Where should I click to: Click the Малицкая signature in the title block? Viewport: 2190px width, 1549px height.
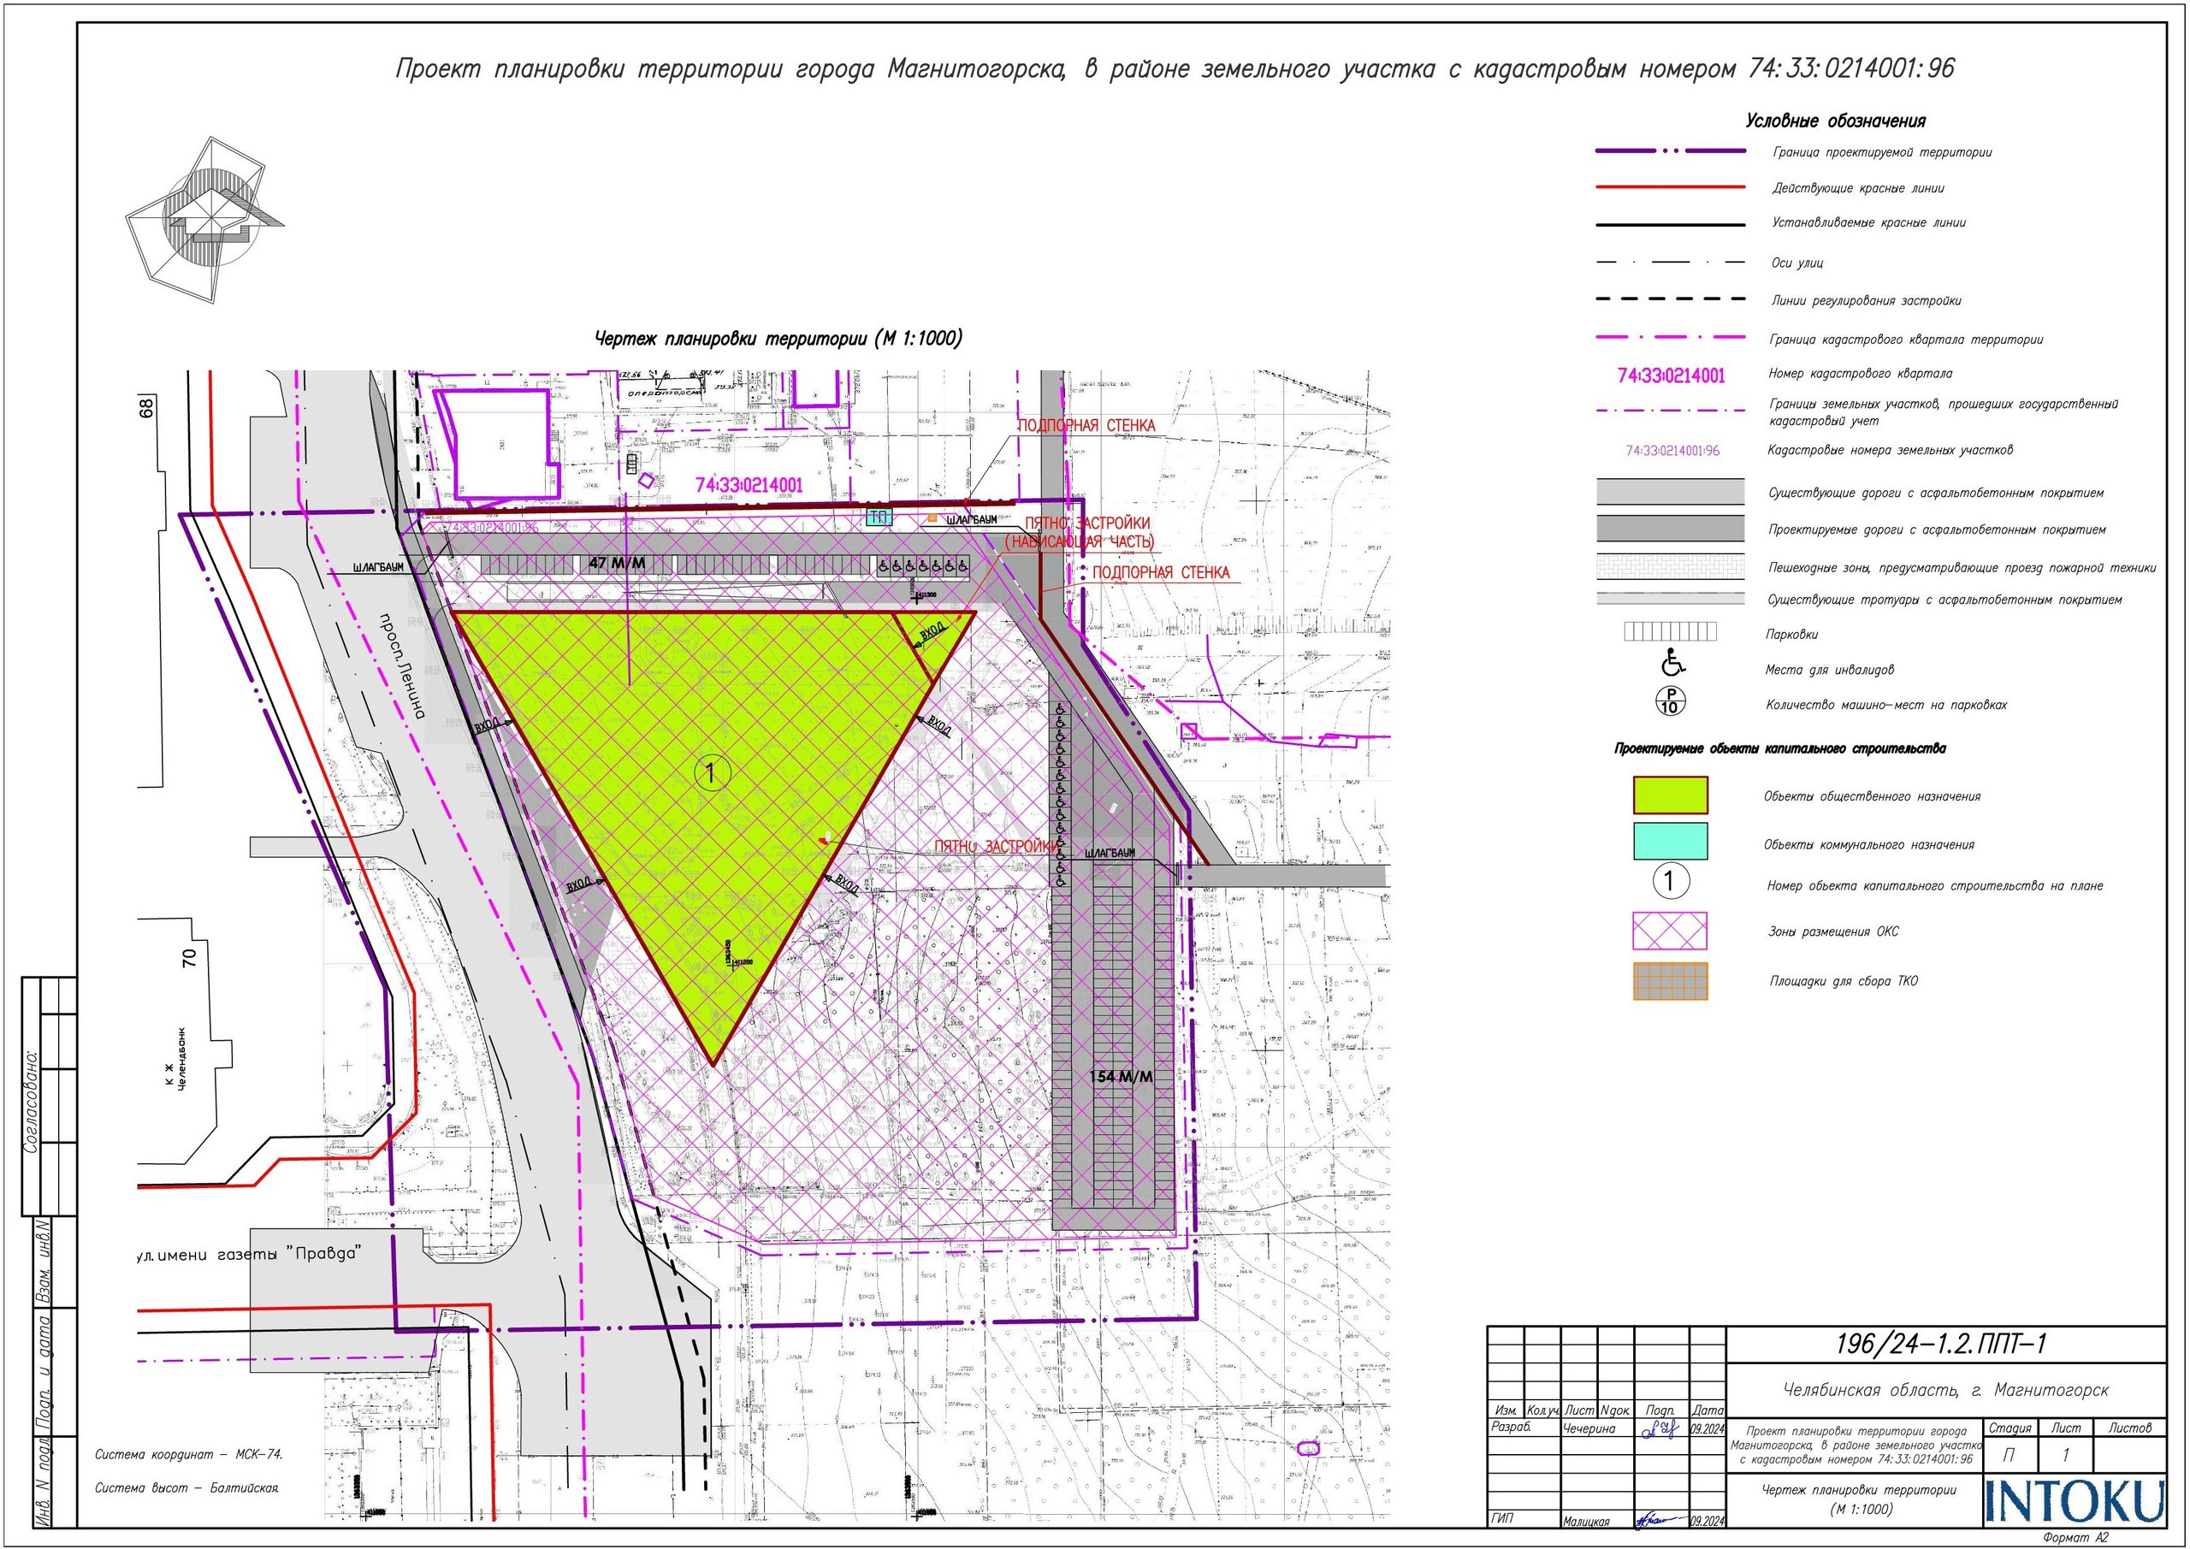coord(1660,1521)
